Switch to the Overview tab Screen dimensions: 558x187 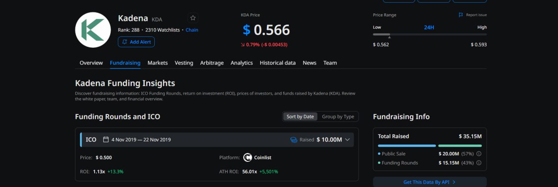[91, 63]
